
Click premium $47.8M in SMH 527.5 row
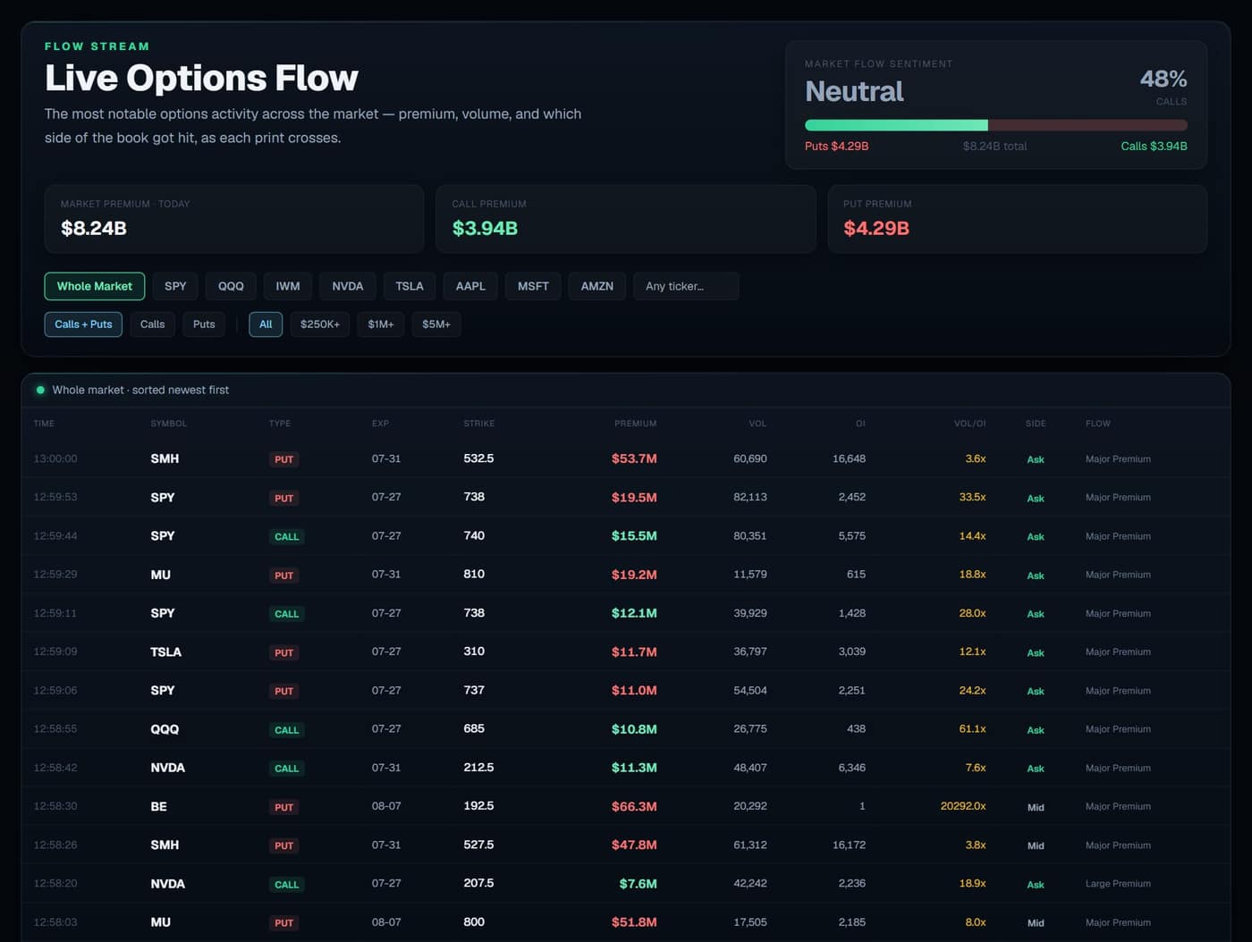tap(634, 845)
